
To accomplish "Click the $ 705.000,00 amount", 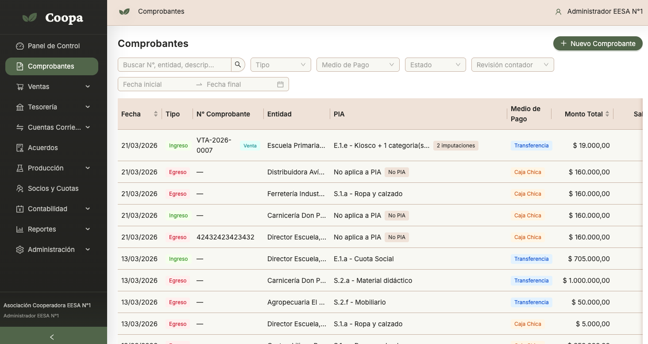I will pyautogui.click(x=589, y=259).
